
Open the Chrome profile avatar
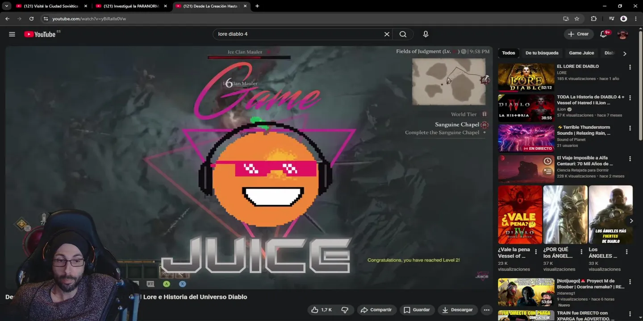tap(624, 19)
